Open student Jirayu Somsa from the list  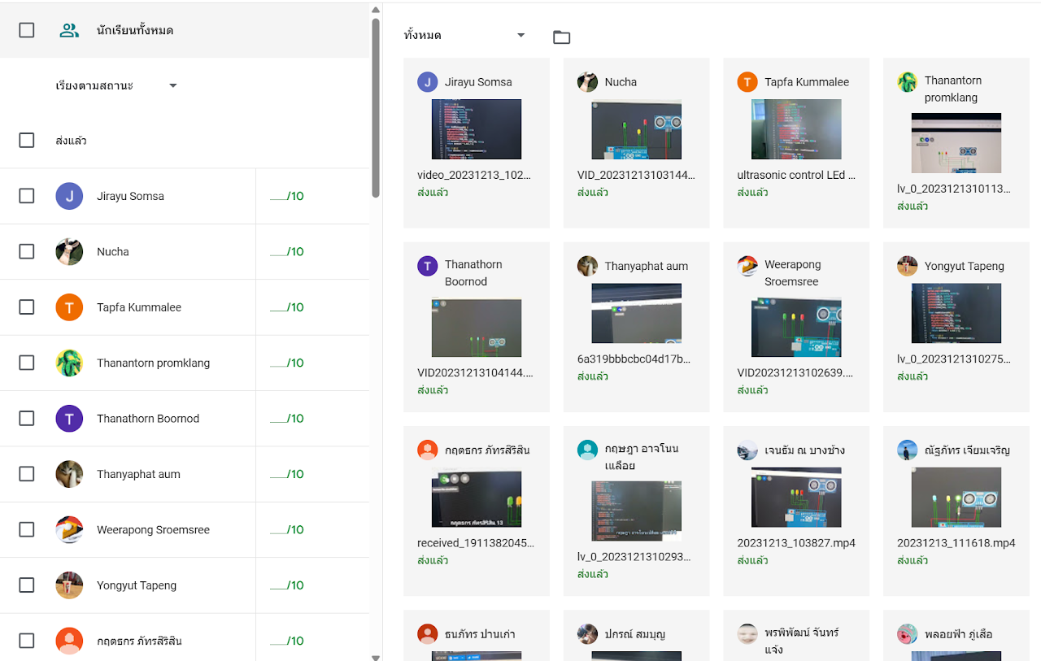(130, 196)
